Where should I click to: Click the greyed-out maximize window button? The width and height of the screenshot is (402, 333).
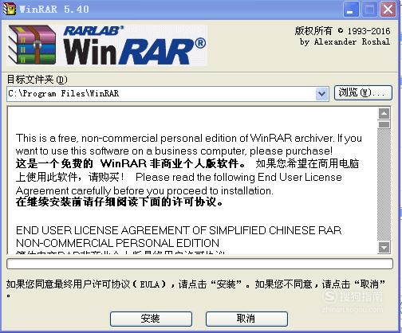point(369,10)
